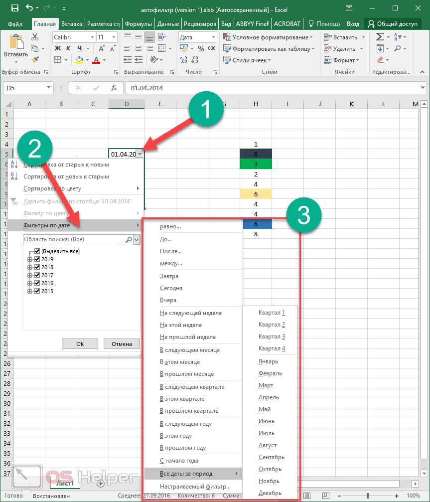
Task: Click the percent style icon
Action: (x=201, y=49)
